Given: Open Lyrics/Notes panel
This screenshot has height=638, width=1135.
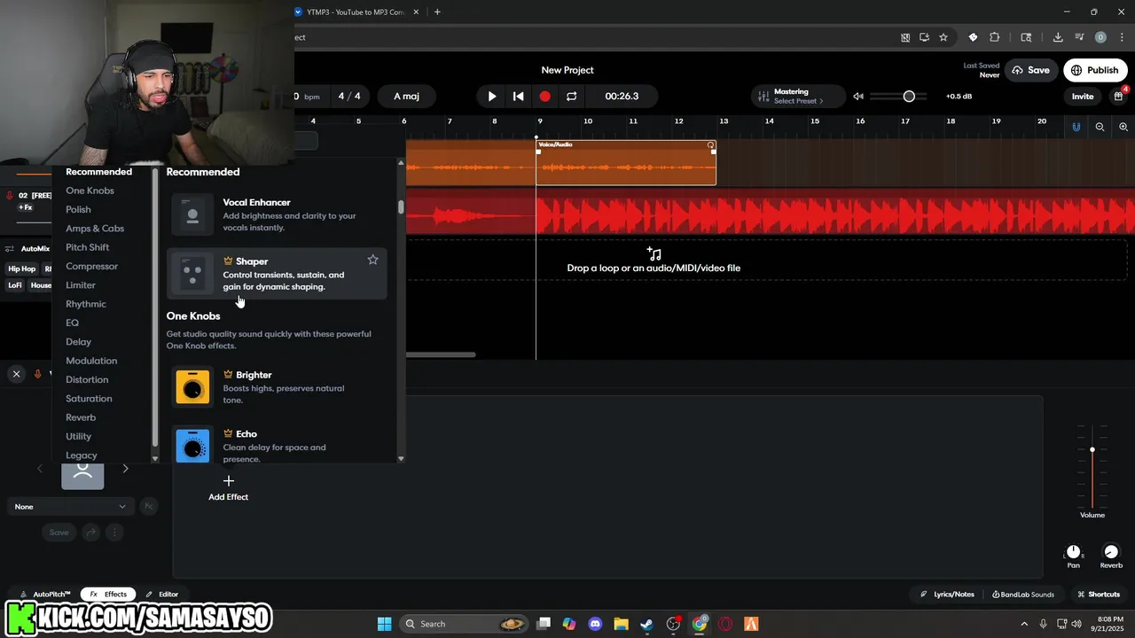Looking at the screenshot, I should [x=947, y=594].
